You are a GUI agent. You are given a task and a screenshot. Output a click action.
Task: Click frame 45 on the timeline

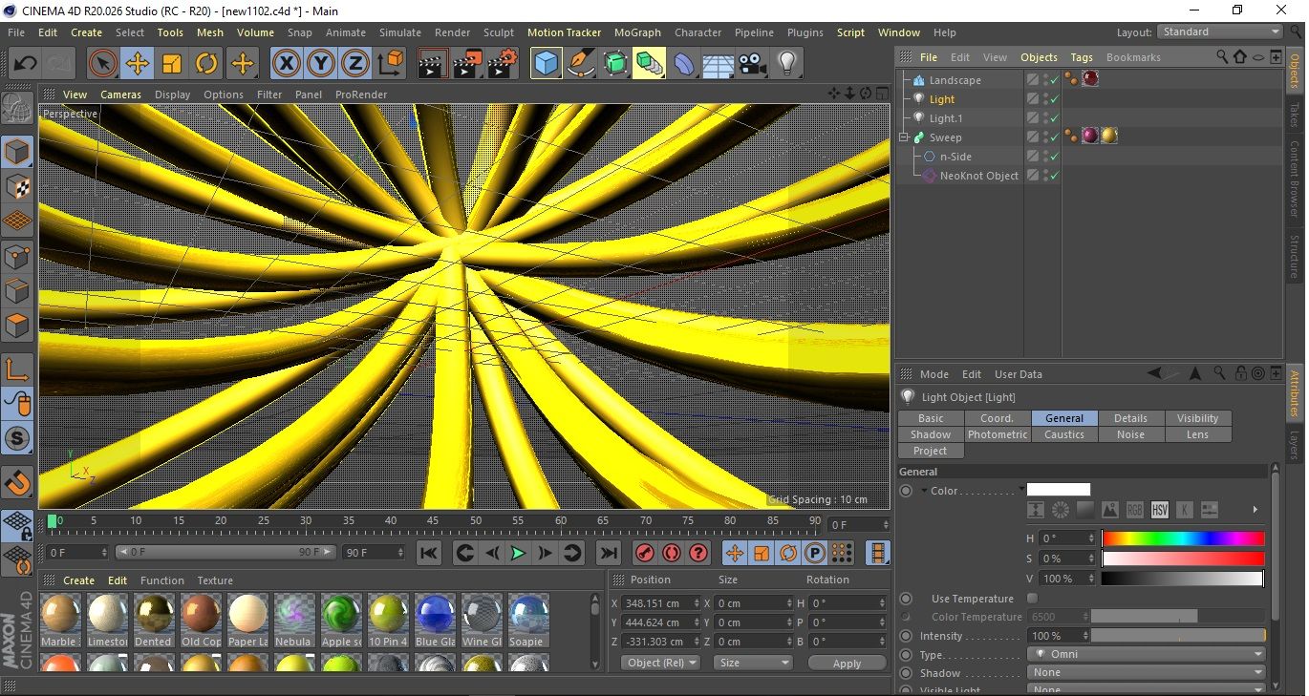[433, 520]
